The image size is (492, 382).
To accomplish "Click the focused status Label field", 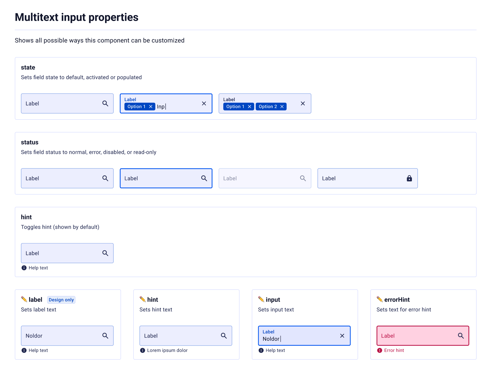I will [x=166, y=178].
